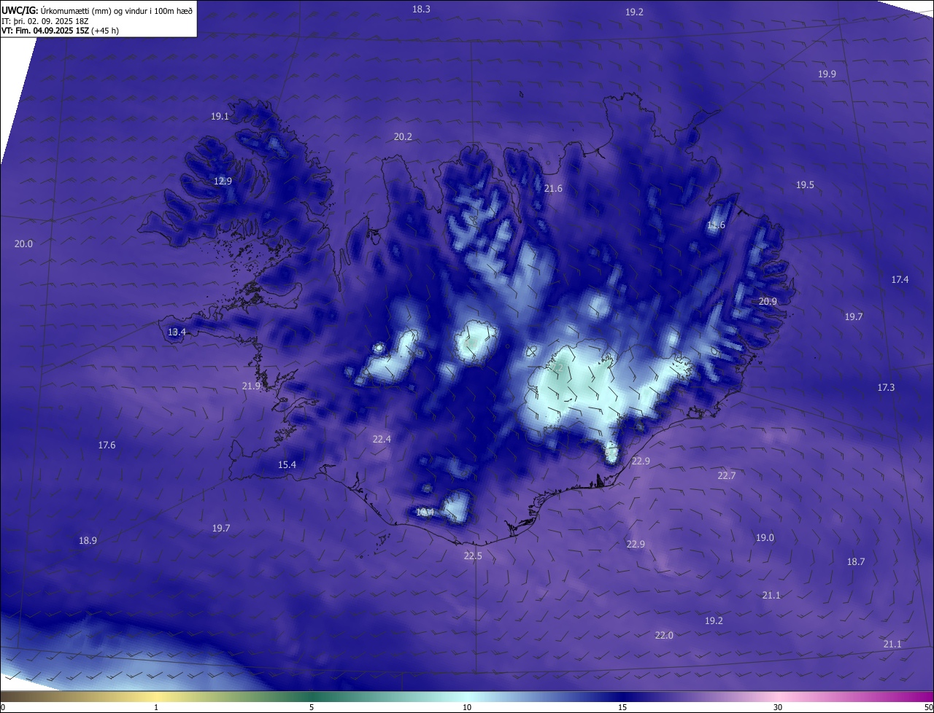Click the map value 22.5
The height and width of the screenshot is (713, 934).
(x=473, y=556)
